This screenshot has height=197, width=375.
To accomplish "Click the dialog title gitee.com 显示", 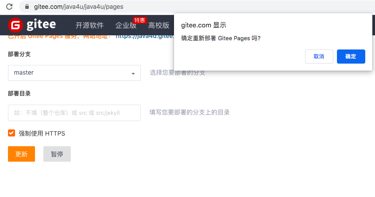I will (x=204, y=25).
